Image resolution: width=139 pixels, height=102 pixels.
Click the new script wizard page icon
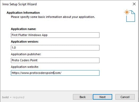pyautogui.click(x=130, y=16)
